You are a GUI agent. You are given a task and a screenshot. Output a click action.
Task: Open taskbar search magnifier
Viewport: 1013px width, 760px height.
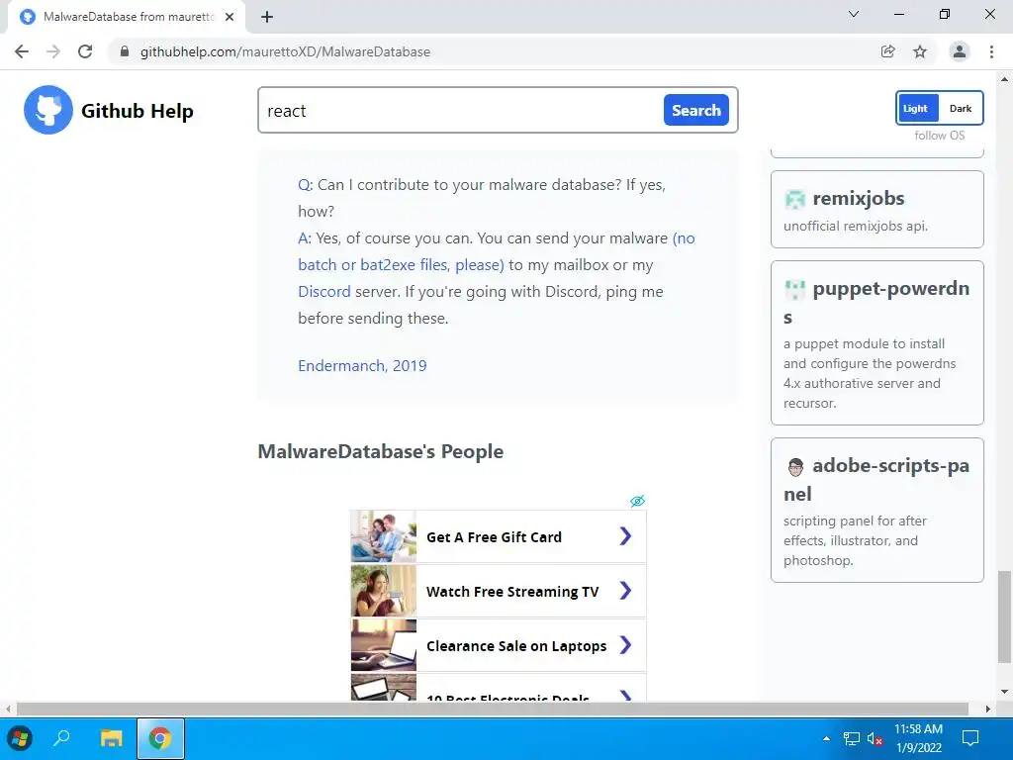tap(61, 738)
